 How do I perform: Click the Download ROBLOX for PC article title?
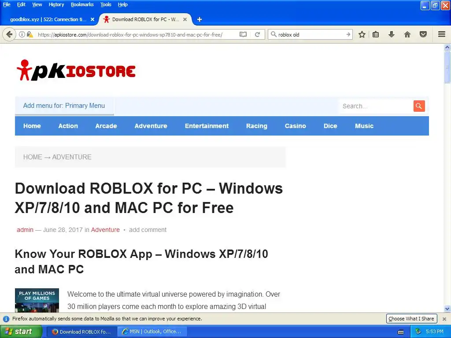coord(149,198)
